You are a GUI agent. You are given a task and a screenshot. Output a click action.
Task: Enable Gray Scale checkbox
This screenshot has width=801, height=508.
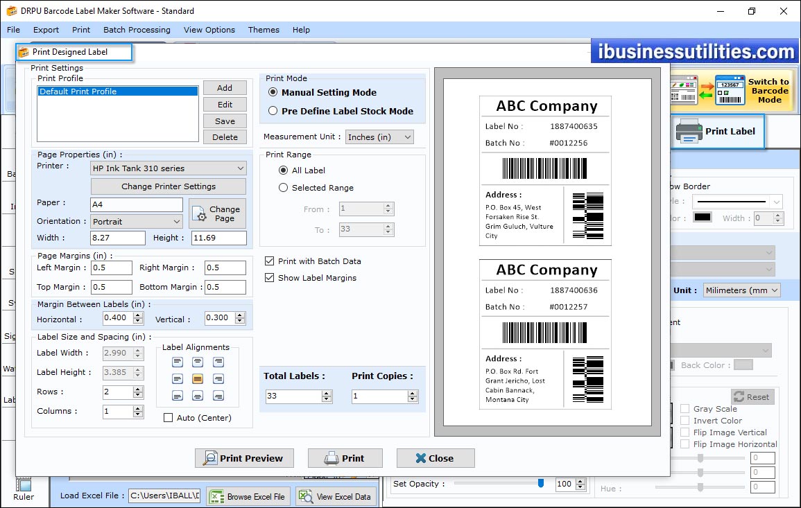tap(684, 408)
